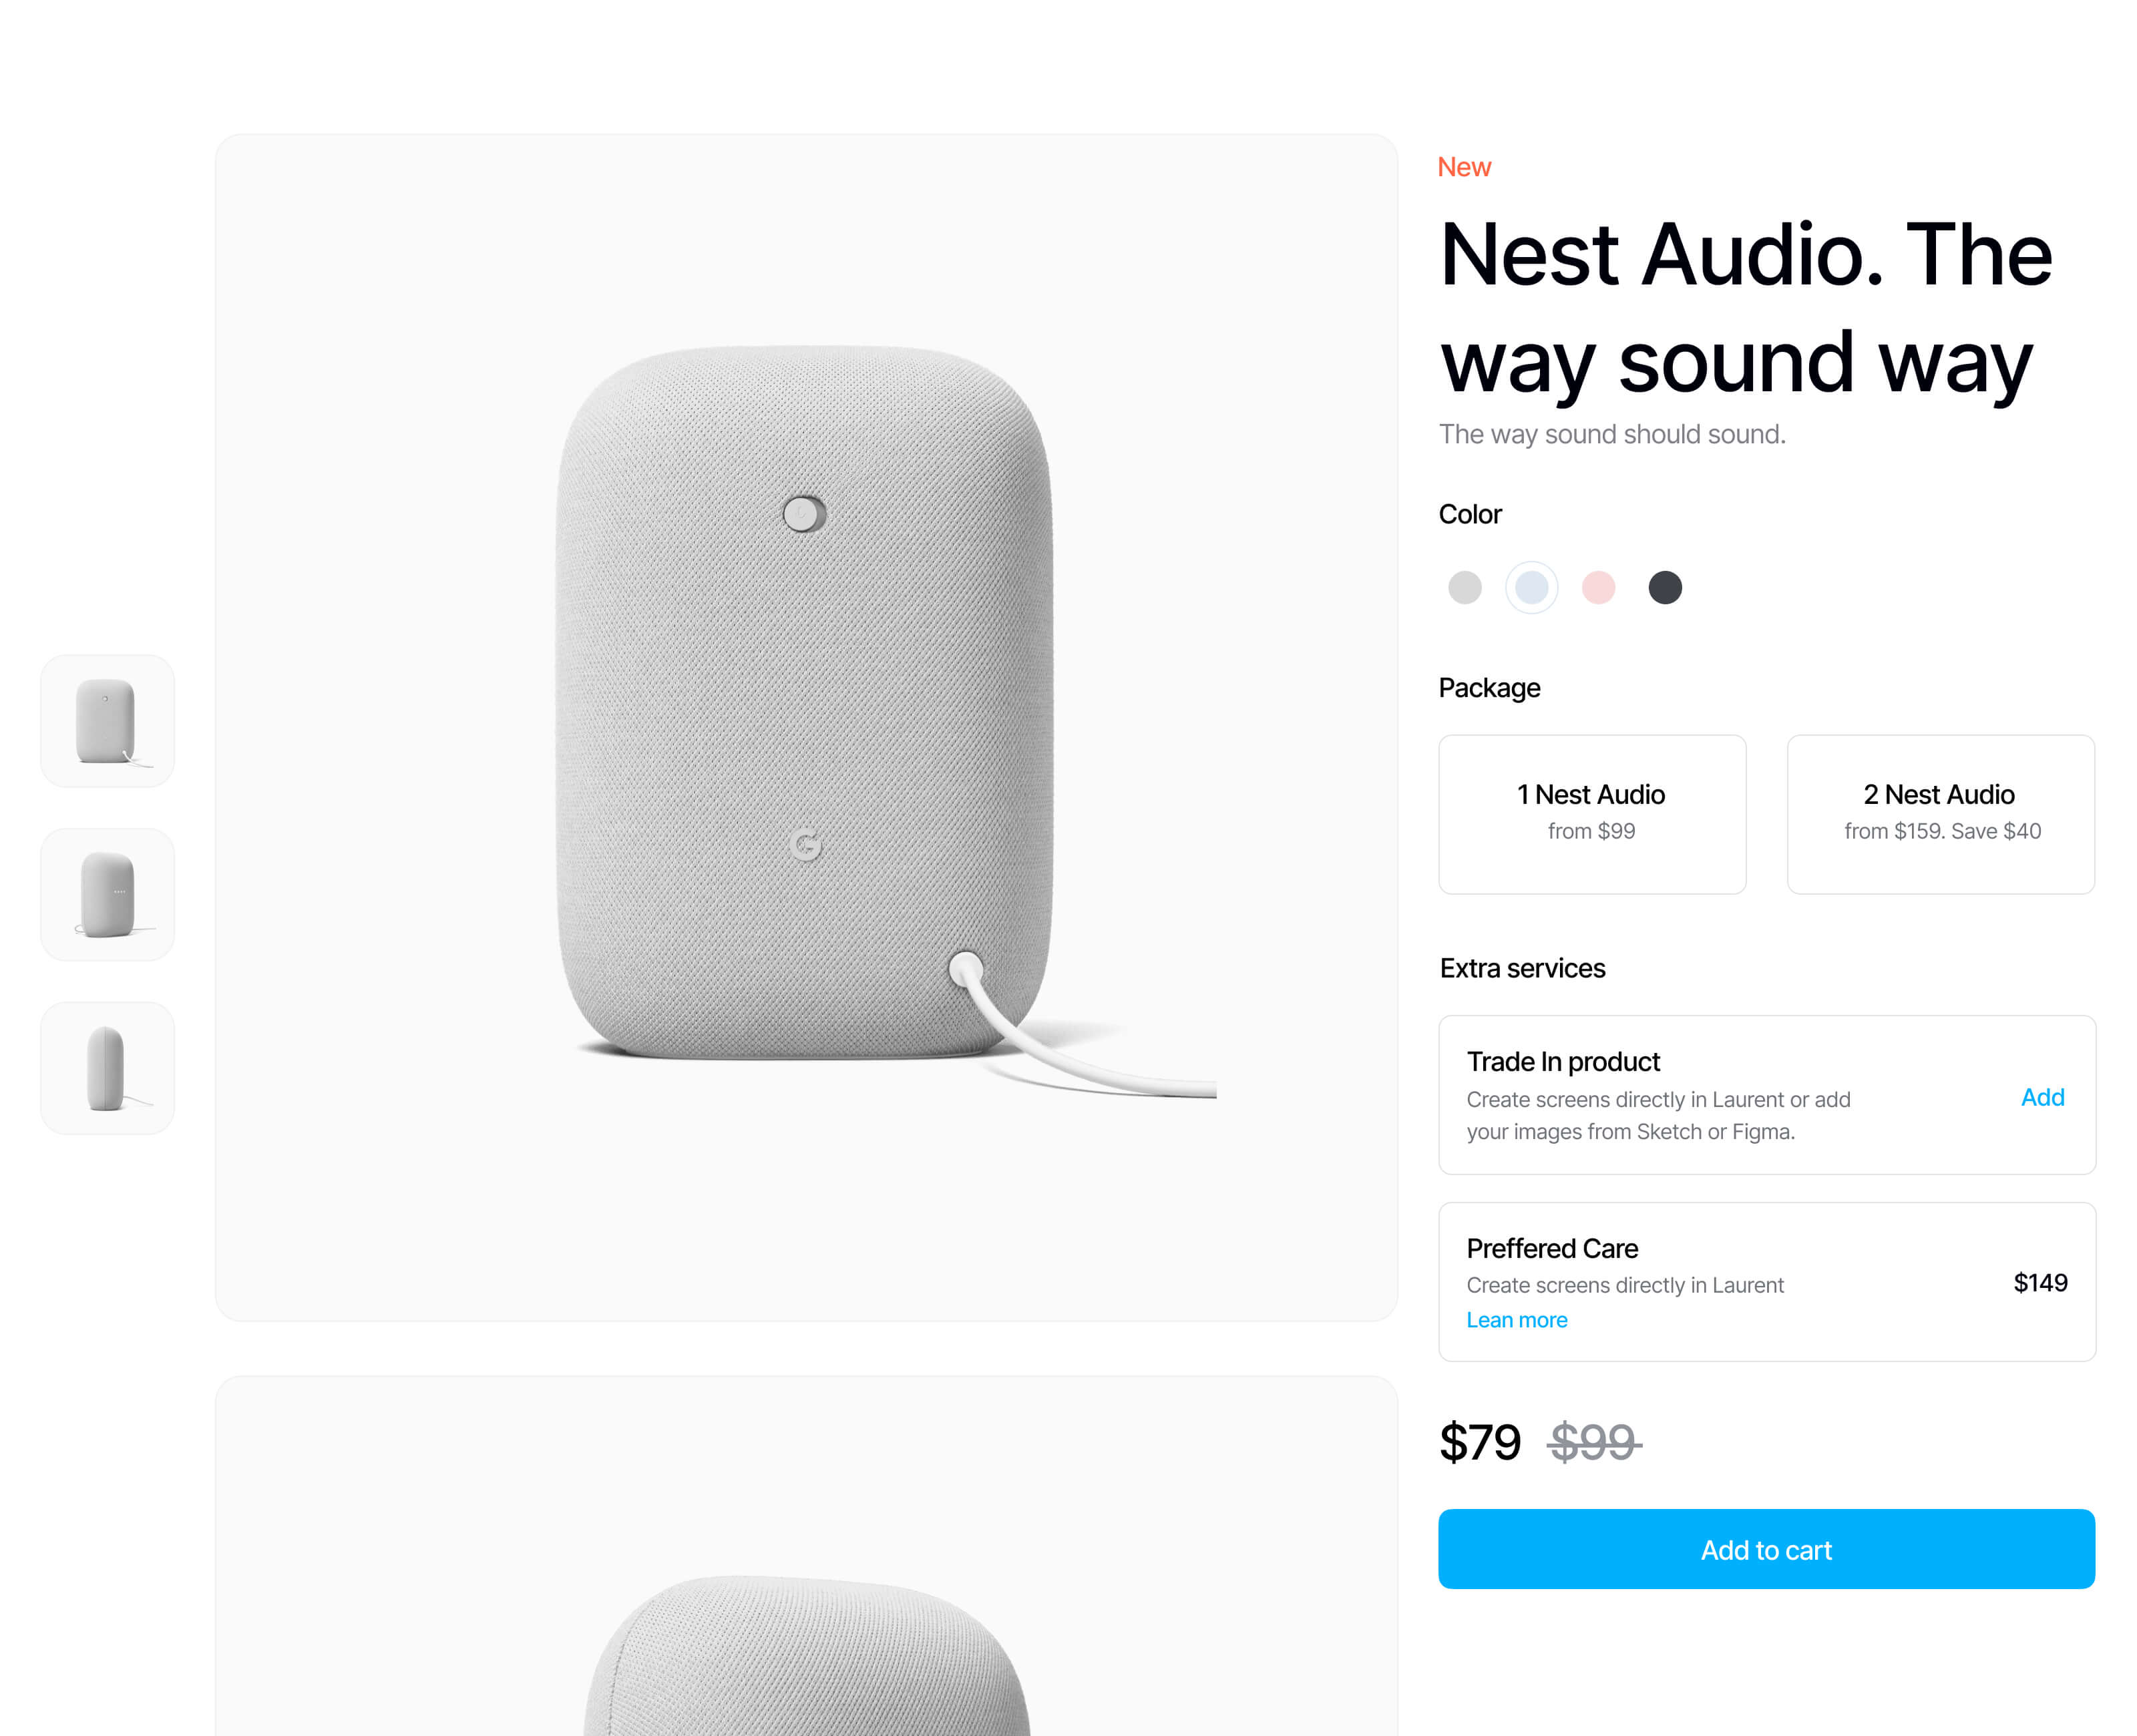The height and width of the screenshot is (1736, 2137).
Task: Click the Nest Audio product title
Action: coord(1745,308)
